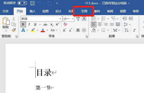Click the Justify alignment icon
This screenshot has width=144, height=93.
112,24
